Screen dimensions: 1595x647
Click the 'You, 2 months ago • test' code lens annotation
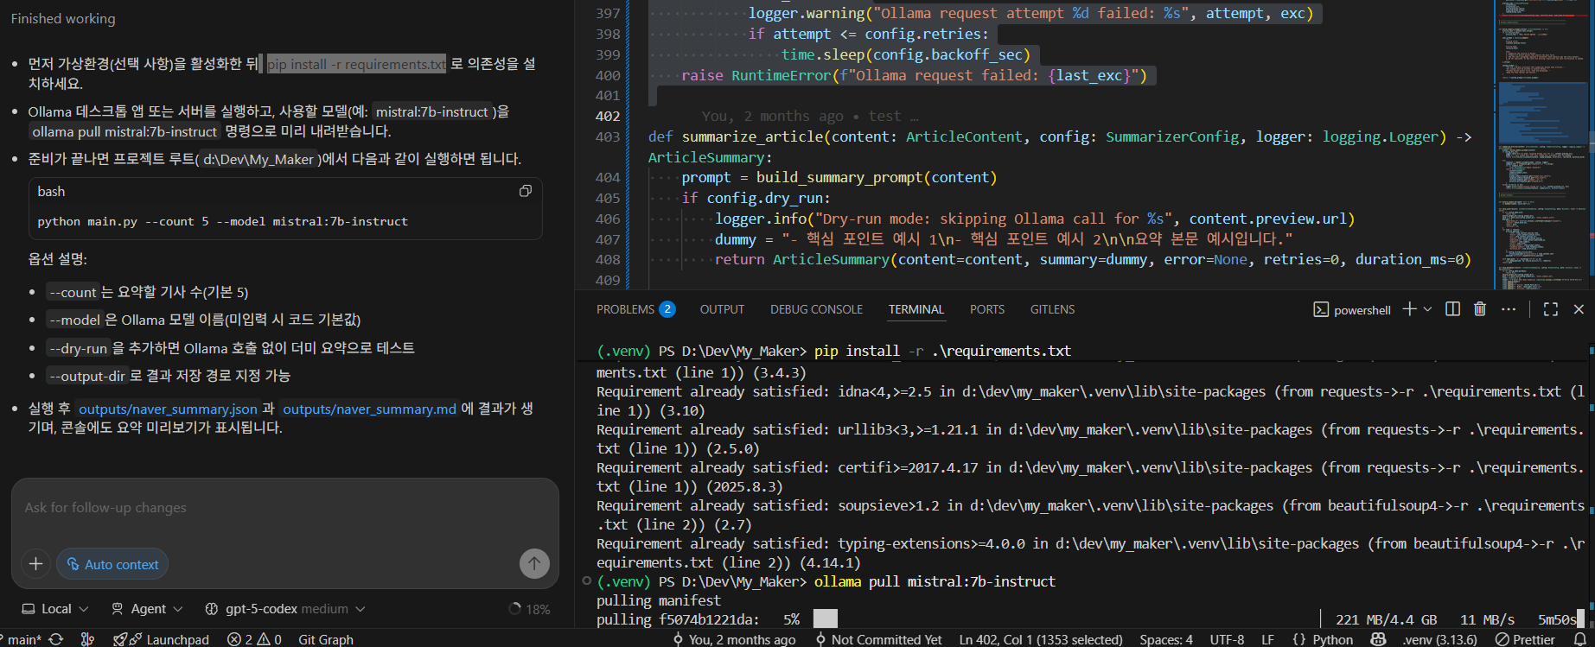(x=809, y=116)
